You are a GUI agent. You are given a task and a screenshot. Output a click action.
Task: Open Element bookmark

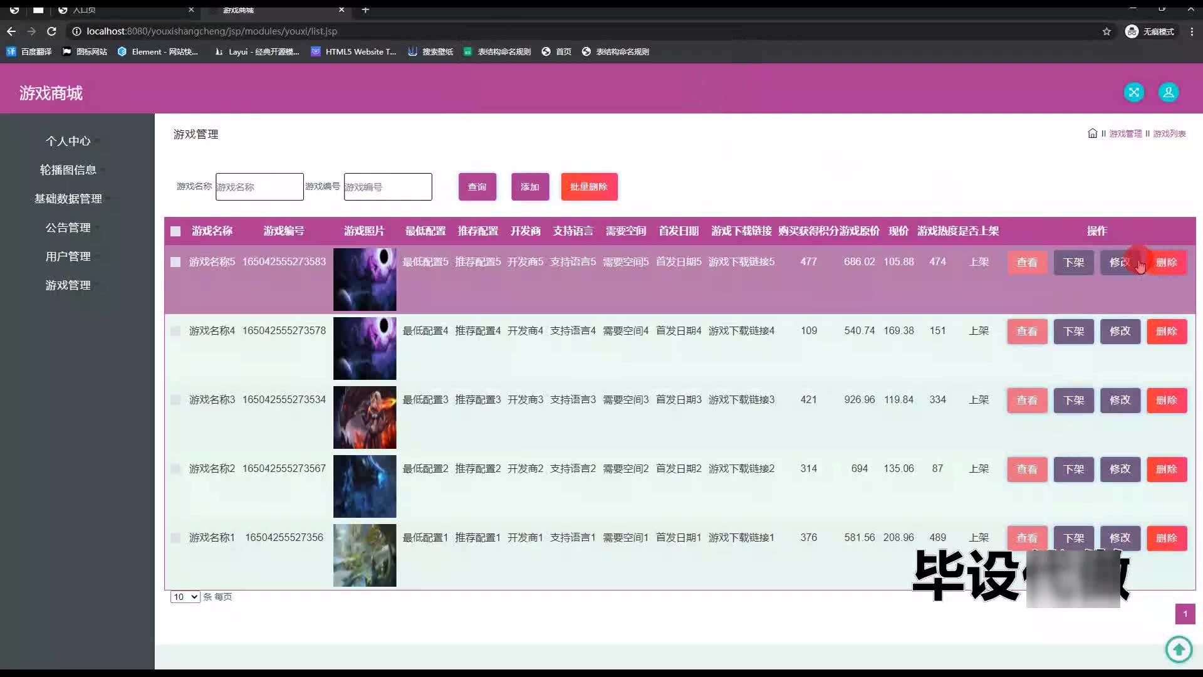[x=158, y=51]
